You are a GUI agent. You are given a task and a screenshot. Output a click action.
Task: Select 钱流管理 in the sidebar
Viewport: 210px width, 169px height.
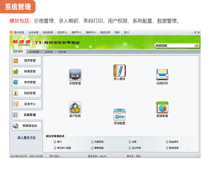point(27,93)
